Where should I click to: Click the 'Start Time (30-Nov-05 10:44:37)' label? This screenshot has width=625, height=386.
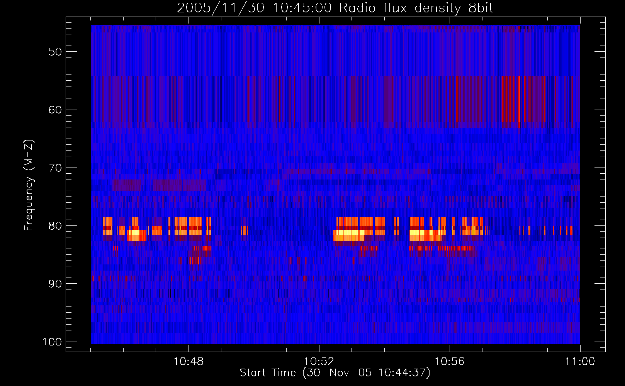(x=335, y=373)
